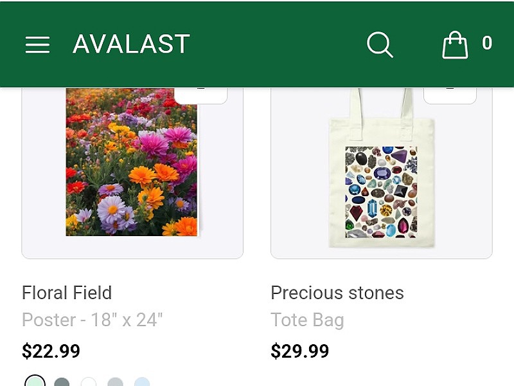The height and width of the screenshot is (386, 514).
Task: Open the shopping bag cart
Action: [x=455, y=44]
